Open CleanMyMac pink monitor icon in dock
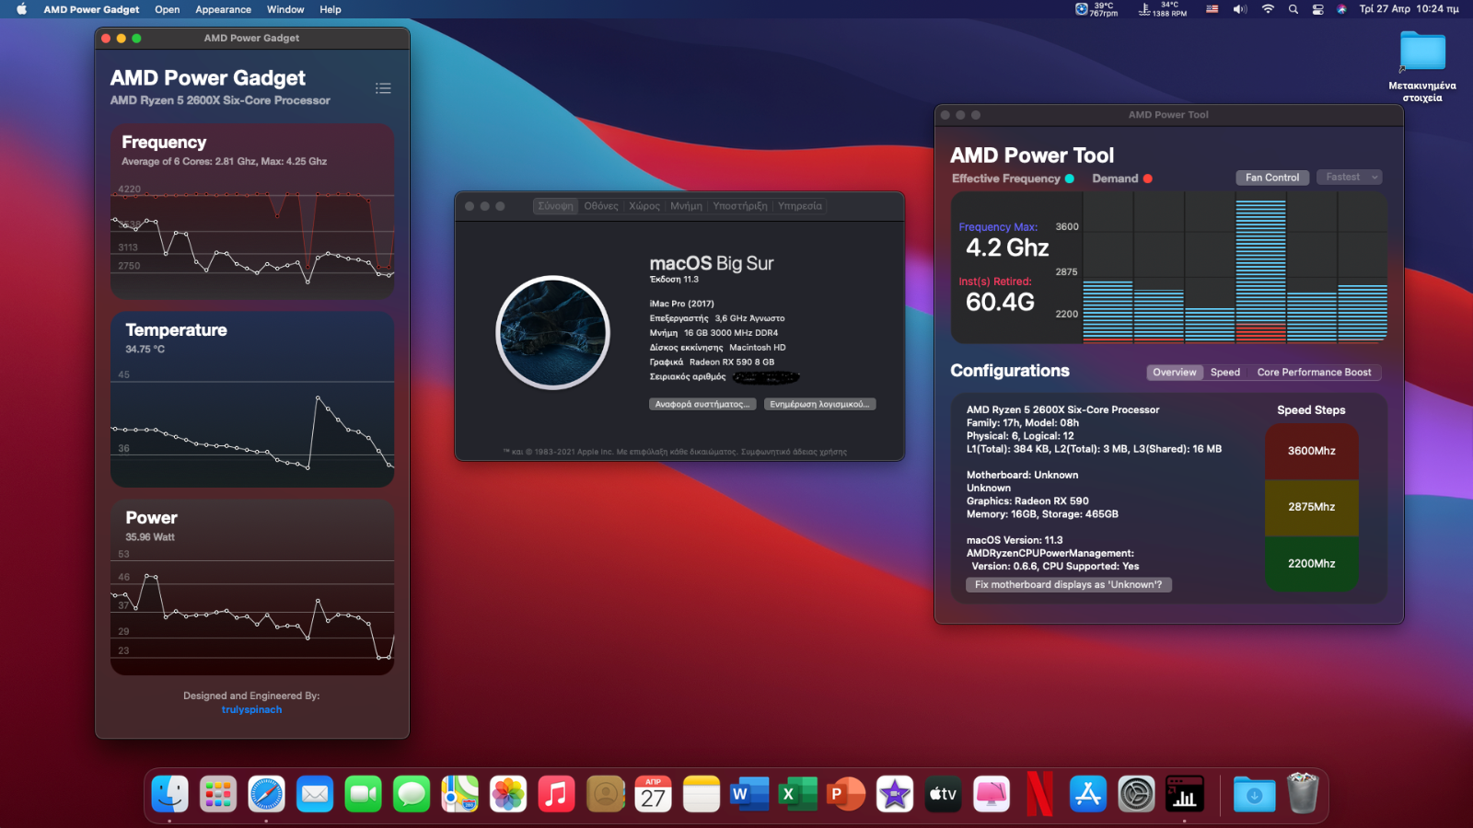The width and height of the screenshot is (1473, 828). (x=992, y=794)
